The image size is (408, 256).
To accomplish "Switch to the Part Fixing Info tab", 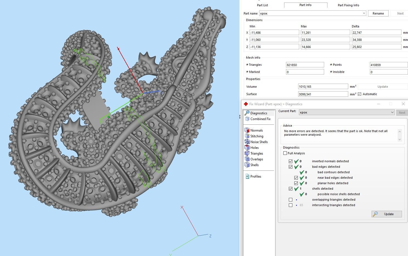I will pos(348,5).
